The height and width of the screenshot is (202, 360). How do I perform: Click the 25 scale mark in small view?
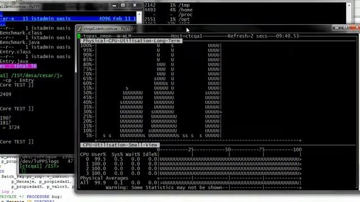pos(191,150)
